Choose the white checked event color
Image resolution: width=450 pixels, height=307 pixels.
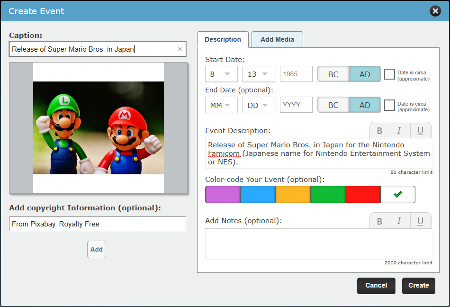398,195
